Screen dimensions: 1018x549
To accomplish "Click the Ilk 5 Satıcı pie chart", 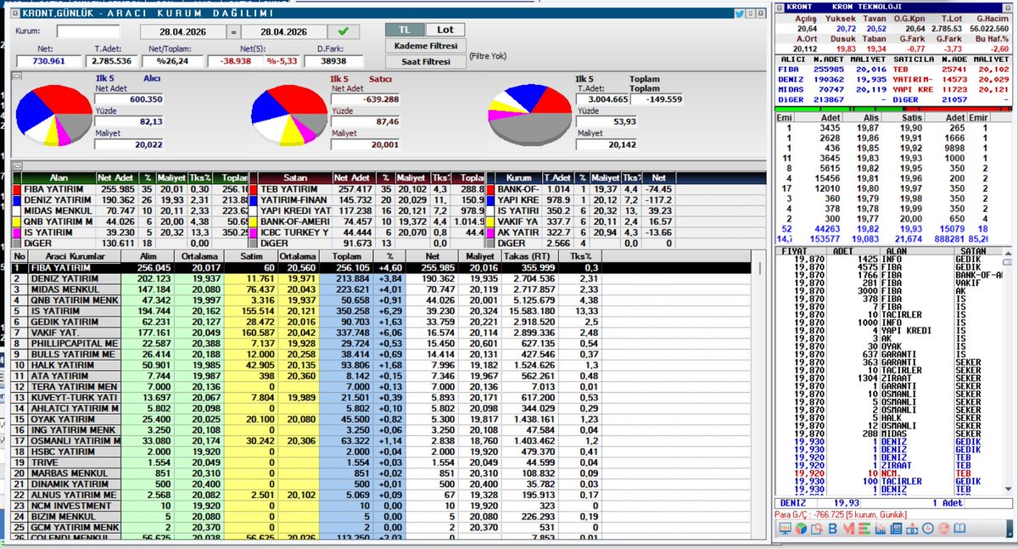I will click(x=289, y=115).
